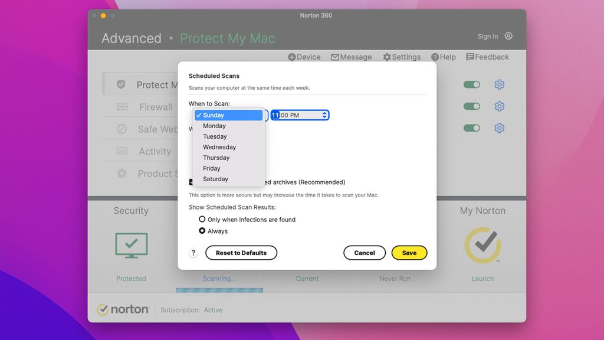604x340 pixels.
Task: Switch to the Advanced tab
Action: click(x=131, y=38)
